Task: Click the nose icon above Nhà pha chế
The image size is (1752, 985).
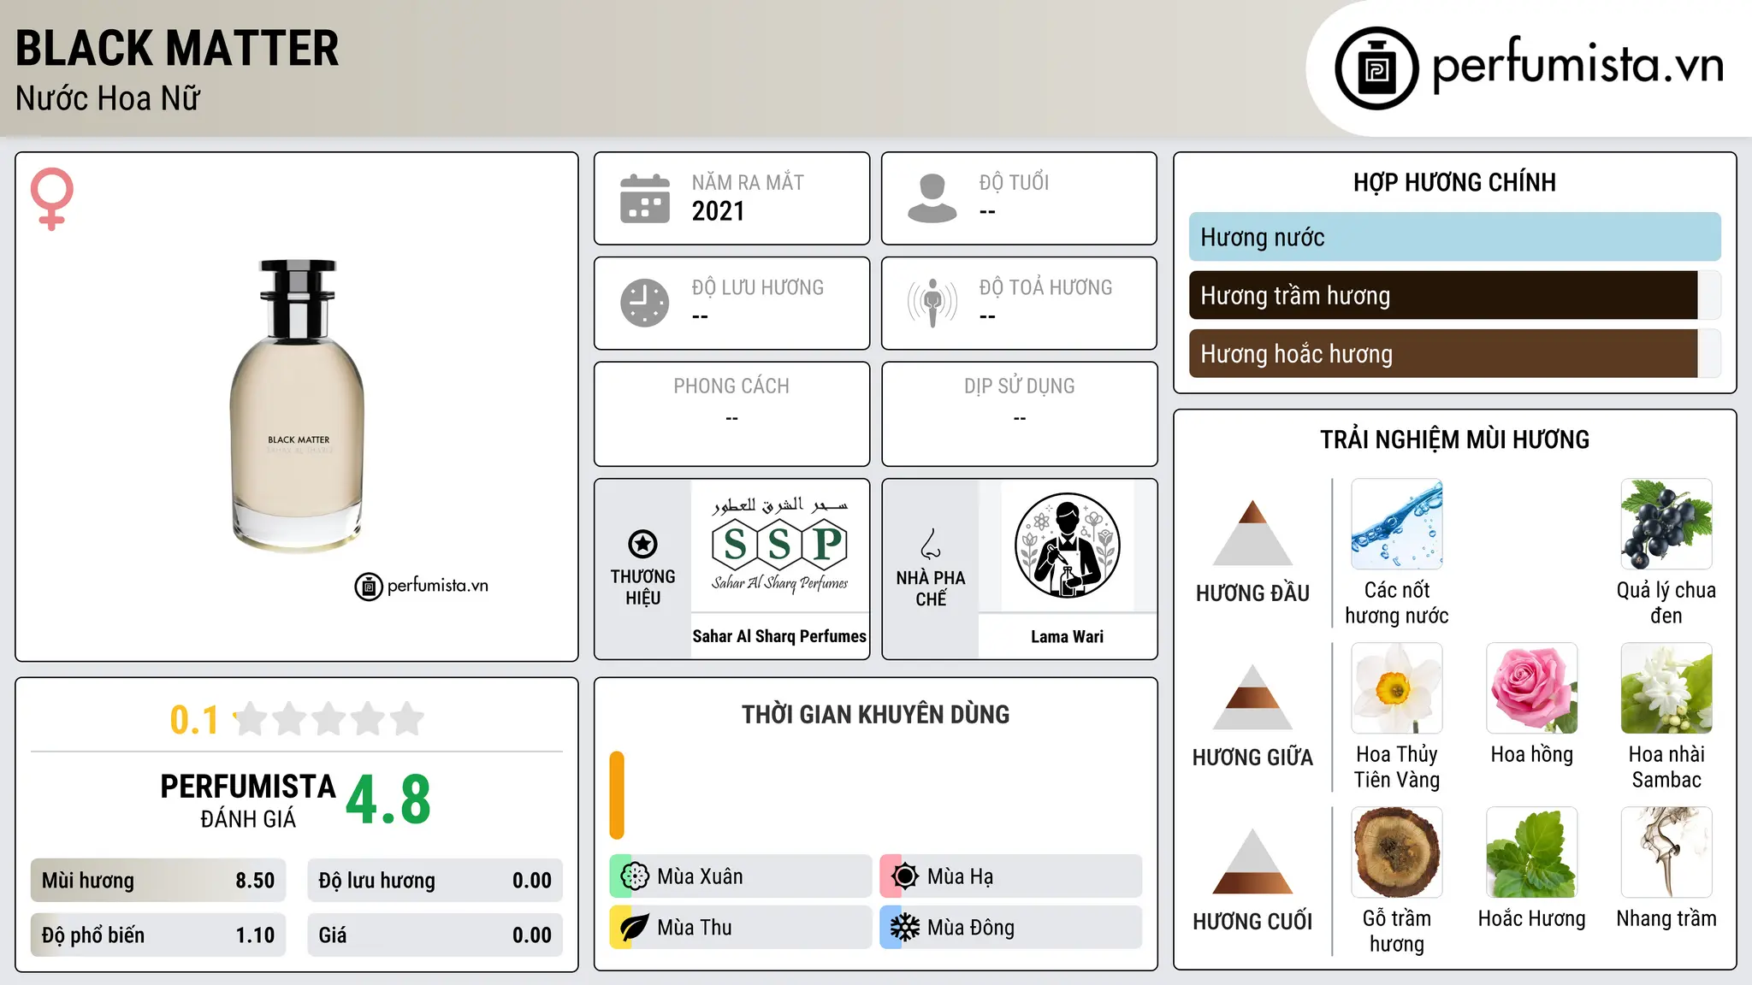Action: (931, 544)
